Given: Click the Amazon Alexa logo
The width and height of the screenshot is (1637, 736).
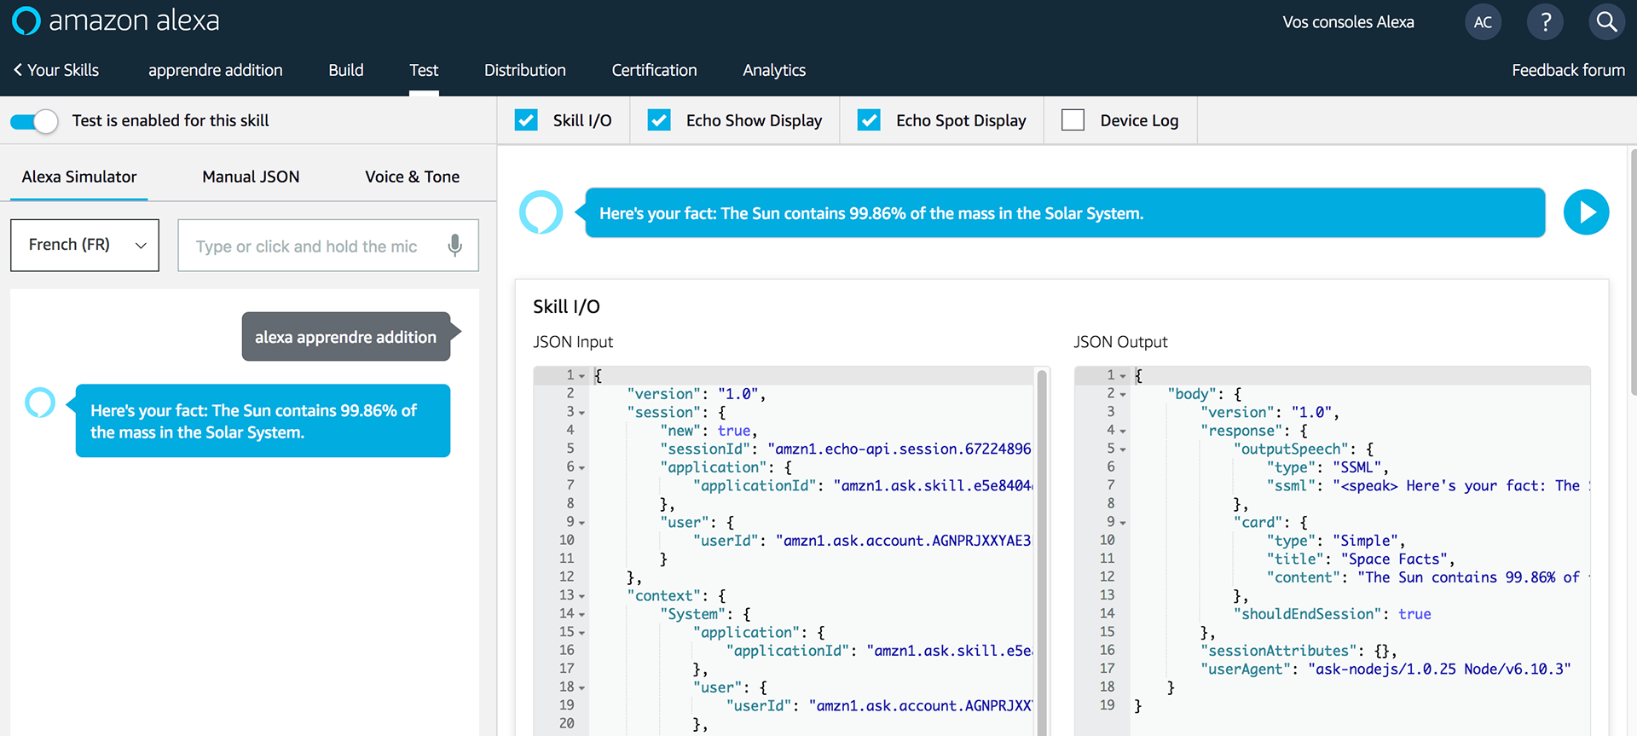Looking at the screenshot, I should 116,20.
